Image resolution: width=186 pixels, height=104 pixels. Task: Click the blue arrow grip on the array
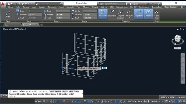[73, 69]
